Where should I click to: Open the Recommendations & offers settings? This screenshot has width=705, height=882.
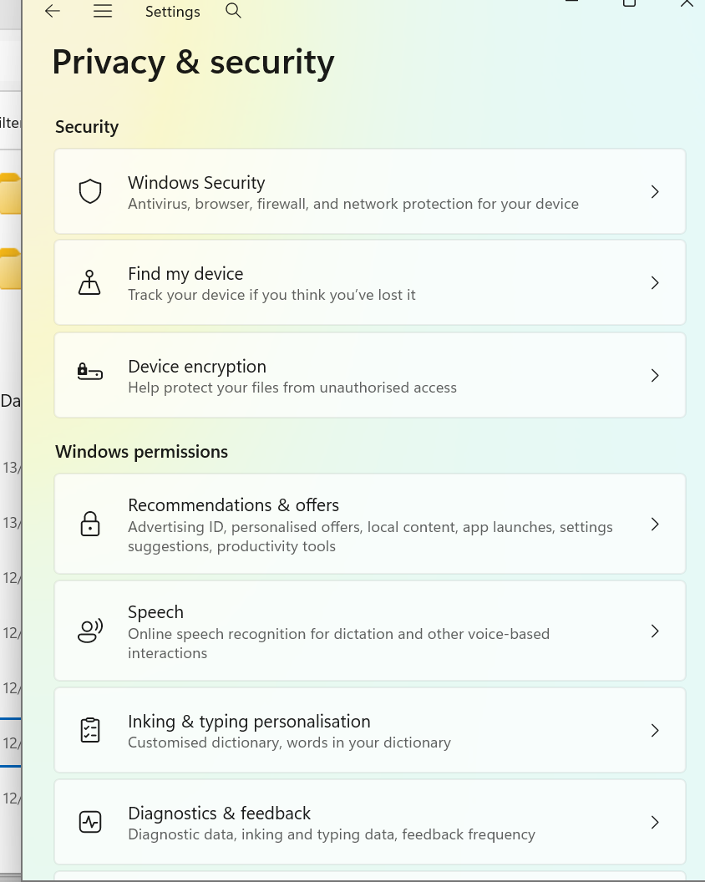[369, 524]
